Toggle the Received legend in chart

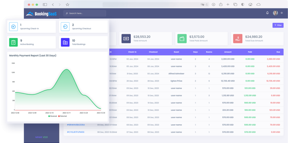tap(52, 116)
